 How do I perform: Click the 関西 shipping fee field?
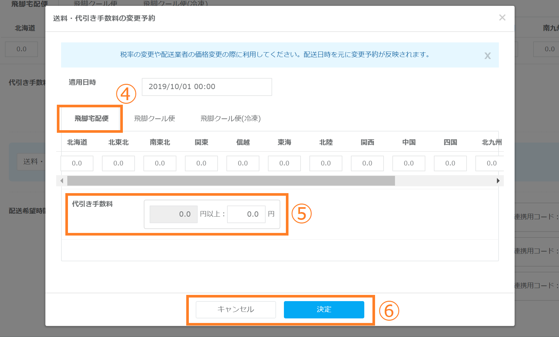click(x=367, y=163)
